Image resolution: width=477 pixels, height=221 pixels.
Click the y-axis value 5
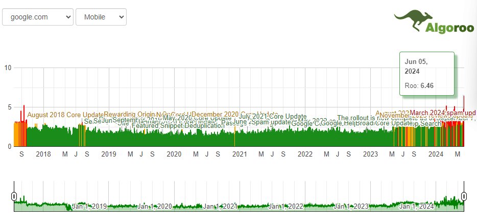(x=9, y=107)
